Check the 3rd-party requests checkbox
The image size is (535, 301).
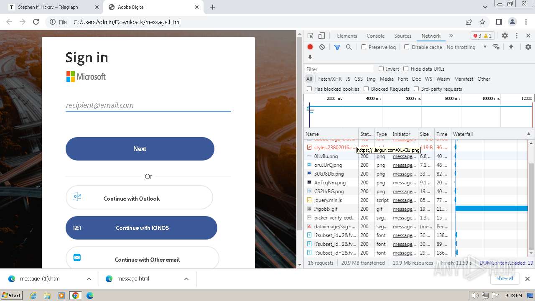click(416, 89)
